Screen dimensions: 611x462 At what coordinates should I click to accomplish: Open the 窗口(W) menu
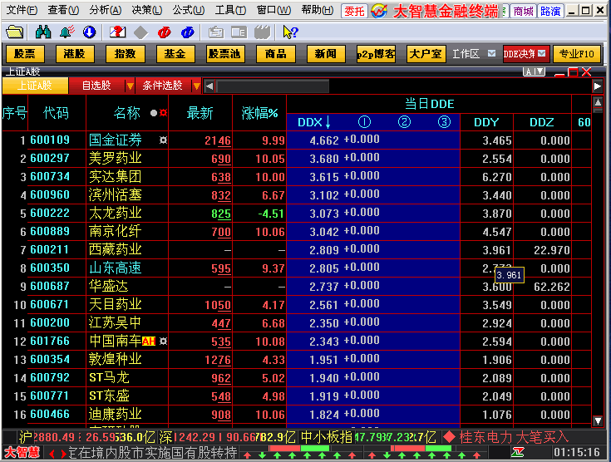[273, 10]
